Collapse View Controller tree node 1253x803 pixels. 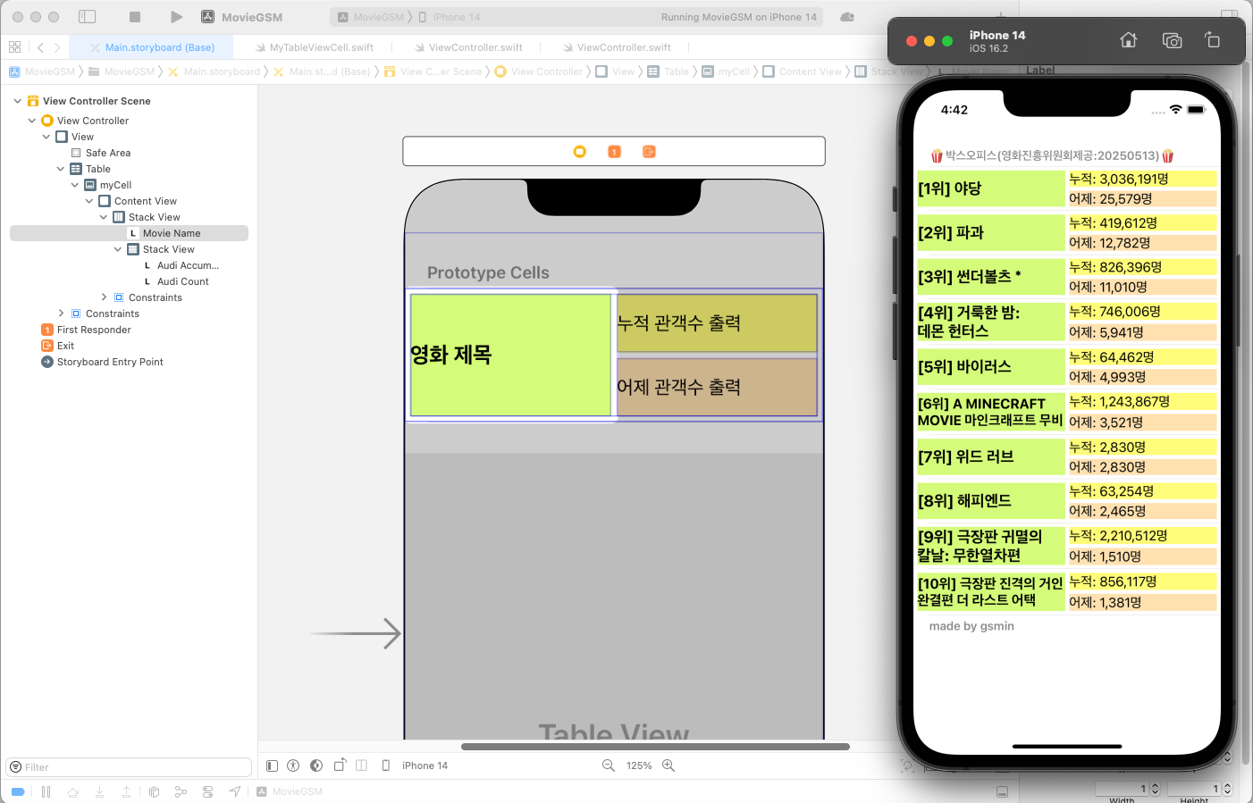click(32, 121)
